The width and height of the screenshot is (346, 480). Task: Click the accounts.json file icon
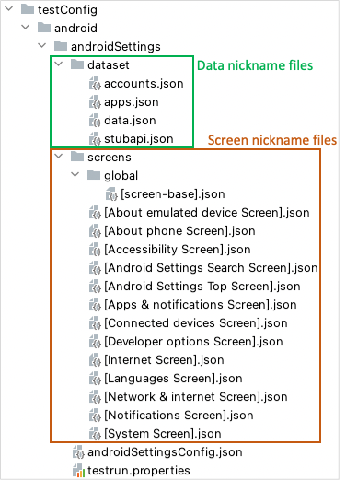point(95,84)
